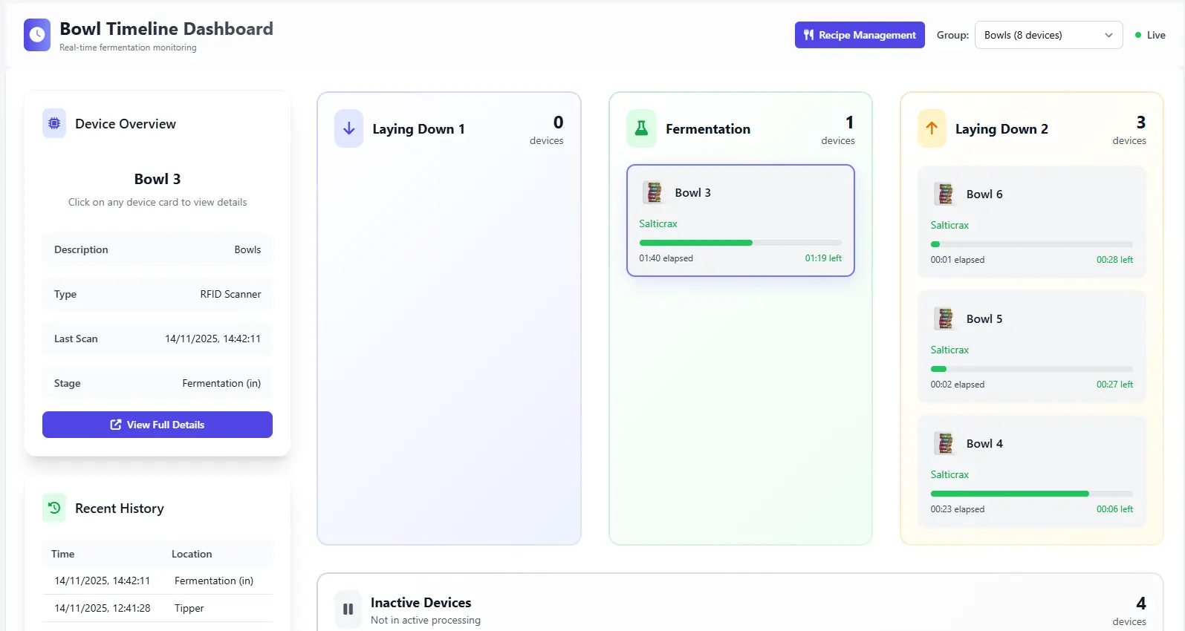Click 'Bowl 3' heading in Device Overview

pos(158,179)
